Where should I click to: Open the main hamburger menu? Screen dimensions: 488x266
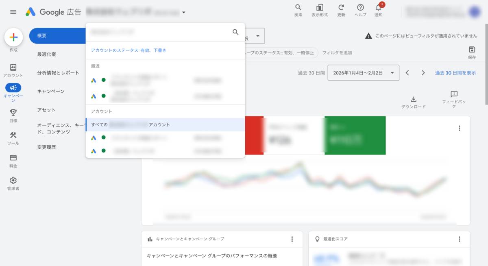coord(13,12)
